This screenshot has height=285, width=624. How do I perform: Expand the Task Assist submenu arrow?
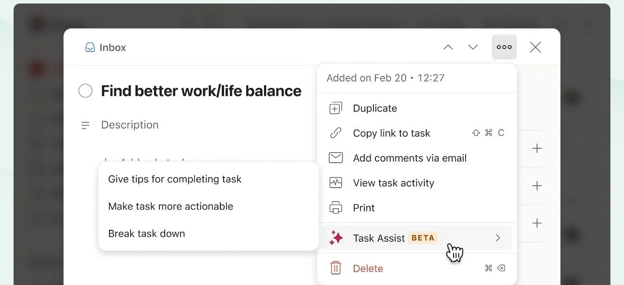[498, 238]
